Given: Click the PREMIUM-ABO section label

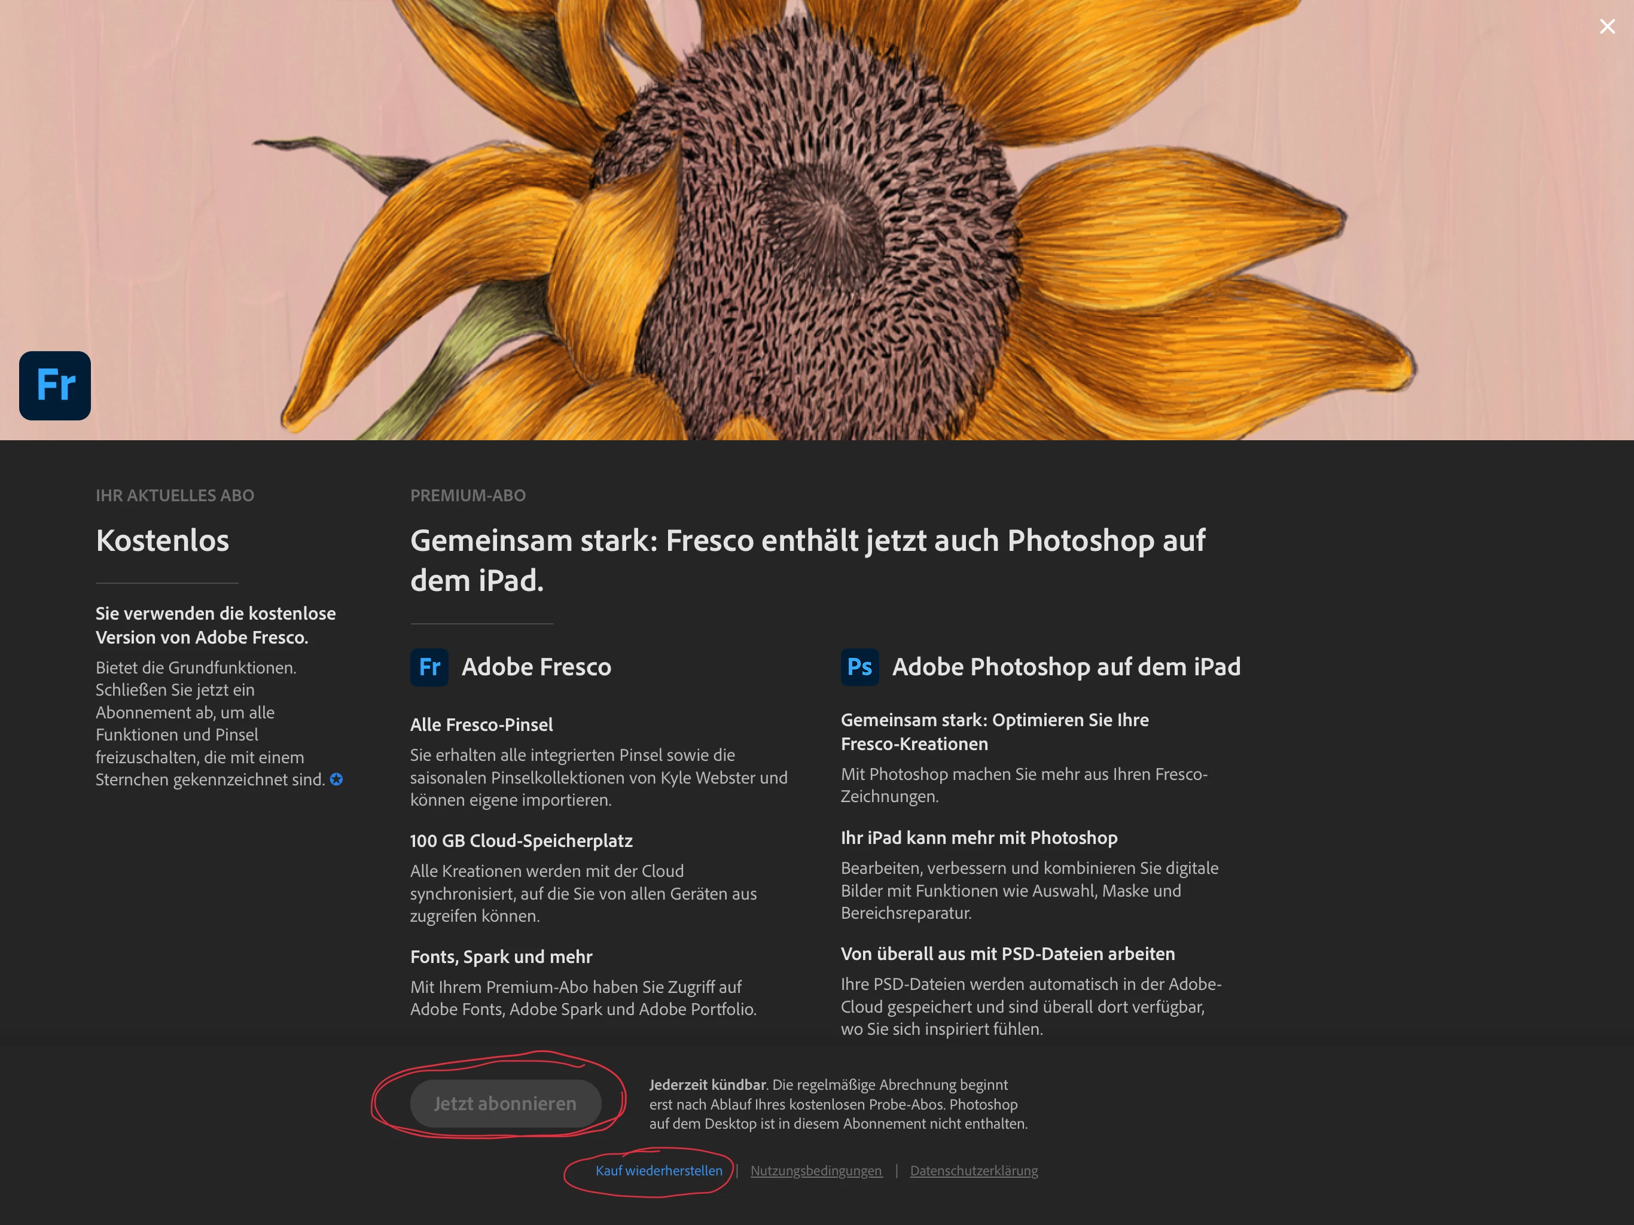Looking at the screenshot, I should (468, 496).
